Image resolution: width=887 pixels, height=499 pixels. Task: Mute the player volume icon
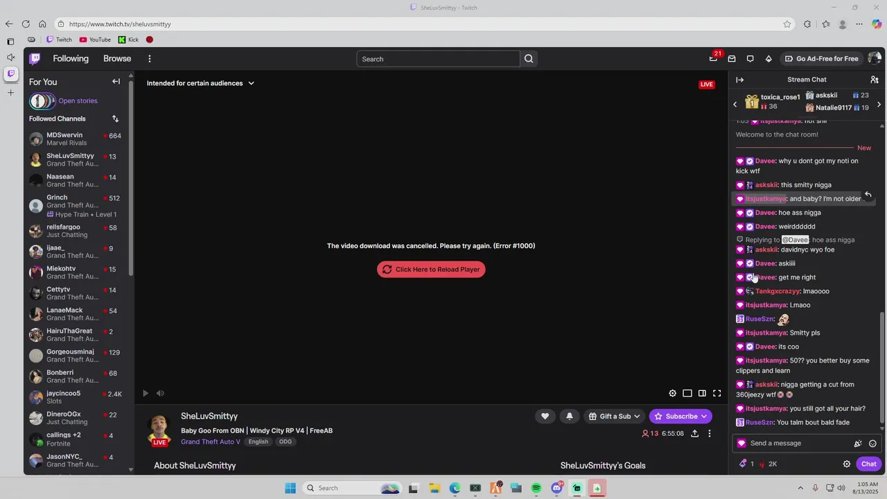point(160,394)
